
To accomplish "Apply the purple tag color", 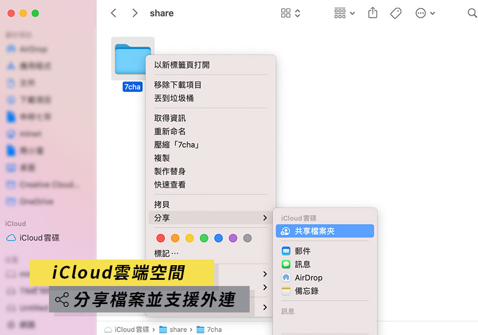I will (233, 238).
